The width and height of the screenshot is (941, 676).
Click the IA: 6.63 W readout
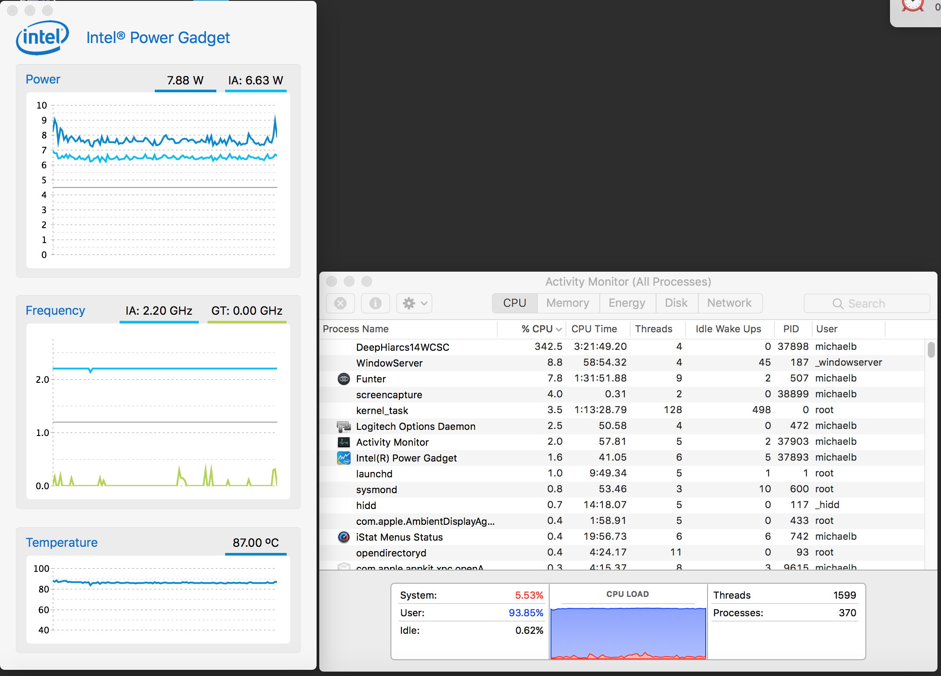(x=255, y=80)
